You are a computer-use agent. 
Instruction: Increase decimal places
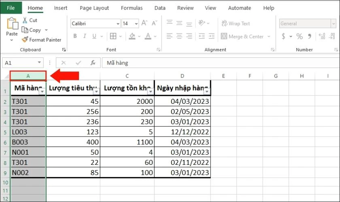pos(322,36)
